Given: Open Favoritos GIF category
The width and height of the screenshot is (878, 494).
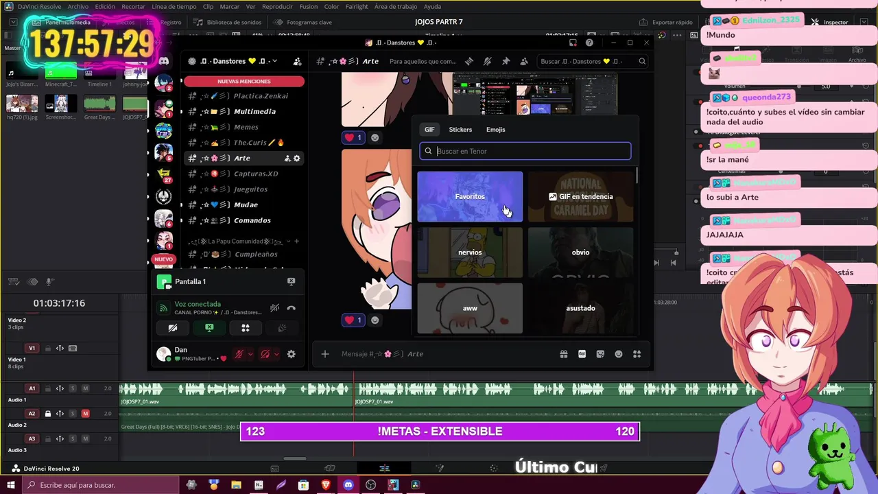Looking at the screenshot, I should [x=470, y=197].
